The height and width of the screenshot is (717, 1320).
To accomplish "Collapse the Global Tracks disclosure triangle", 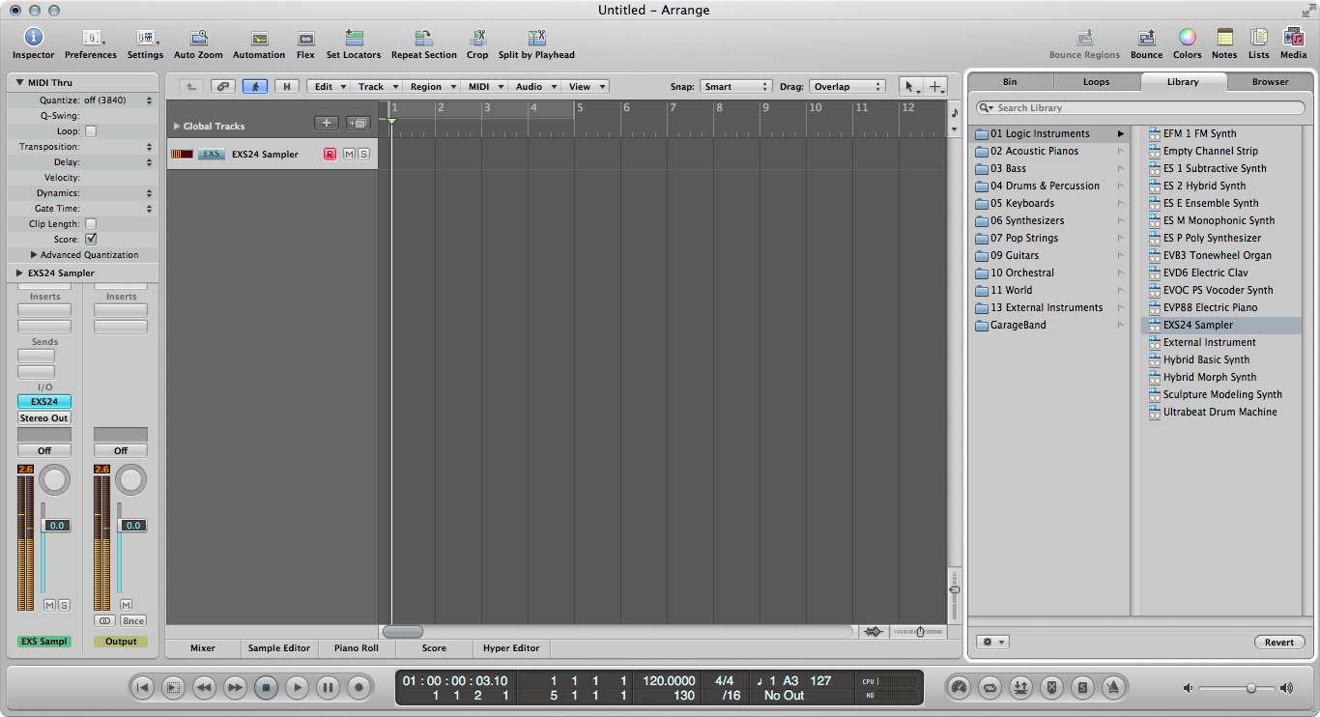I will [176, 125].
